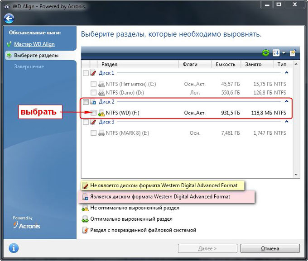Close the WD Align window
This screenshot has height=261, width=308.
[x=295, y=5]
